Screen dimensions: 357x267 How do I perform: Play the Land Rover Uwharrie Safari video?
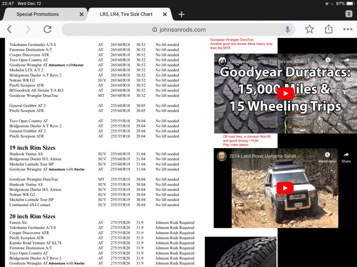285,188
